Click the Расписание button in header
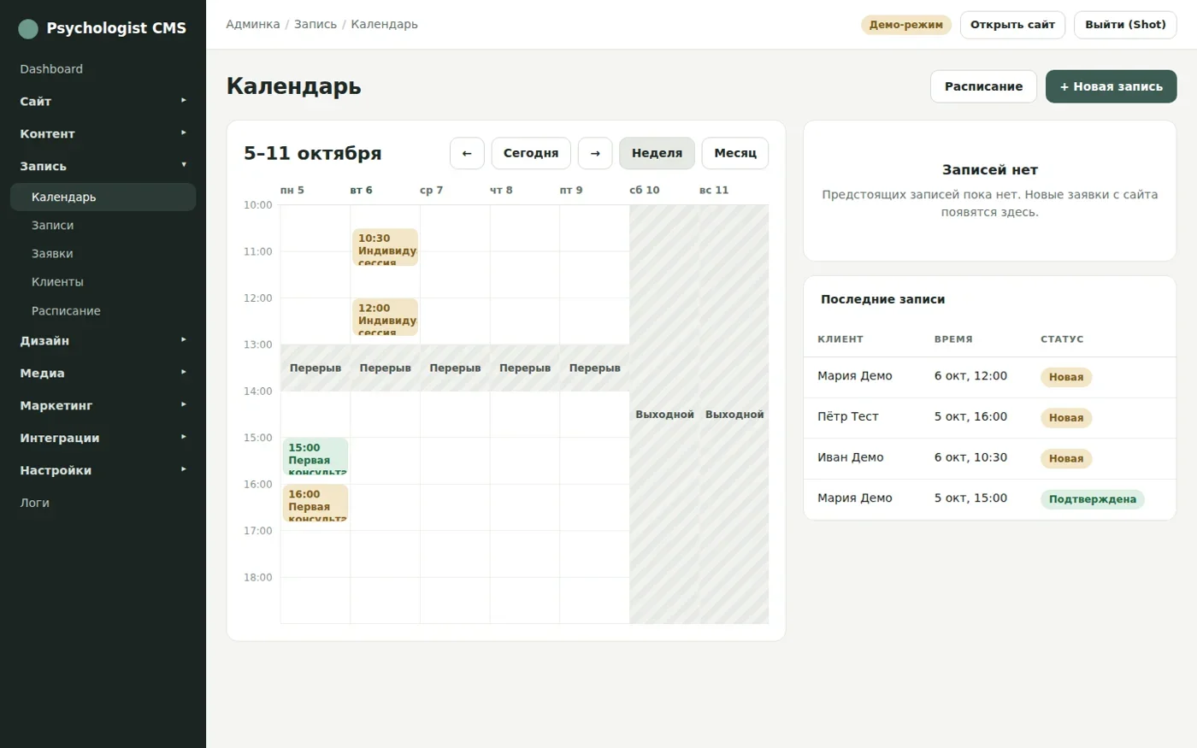 [x=983, y=86]
